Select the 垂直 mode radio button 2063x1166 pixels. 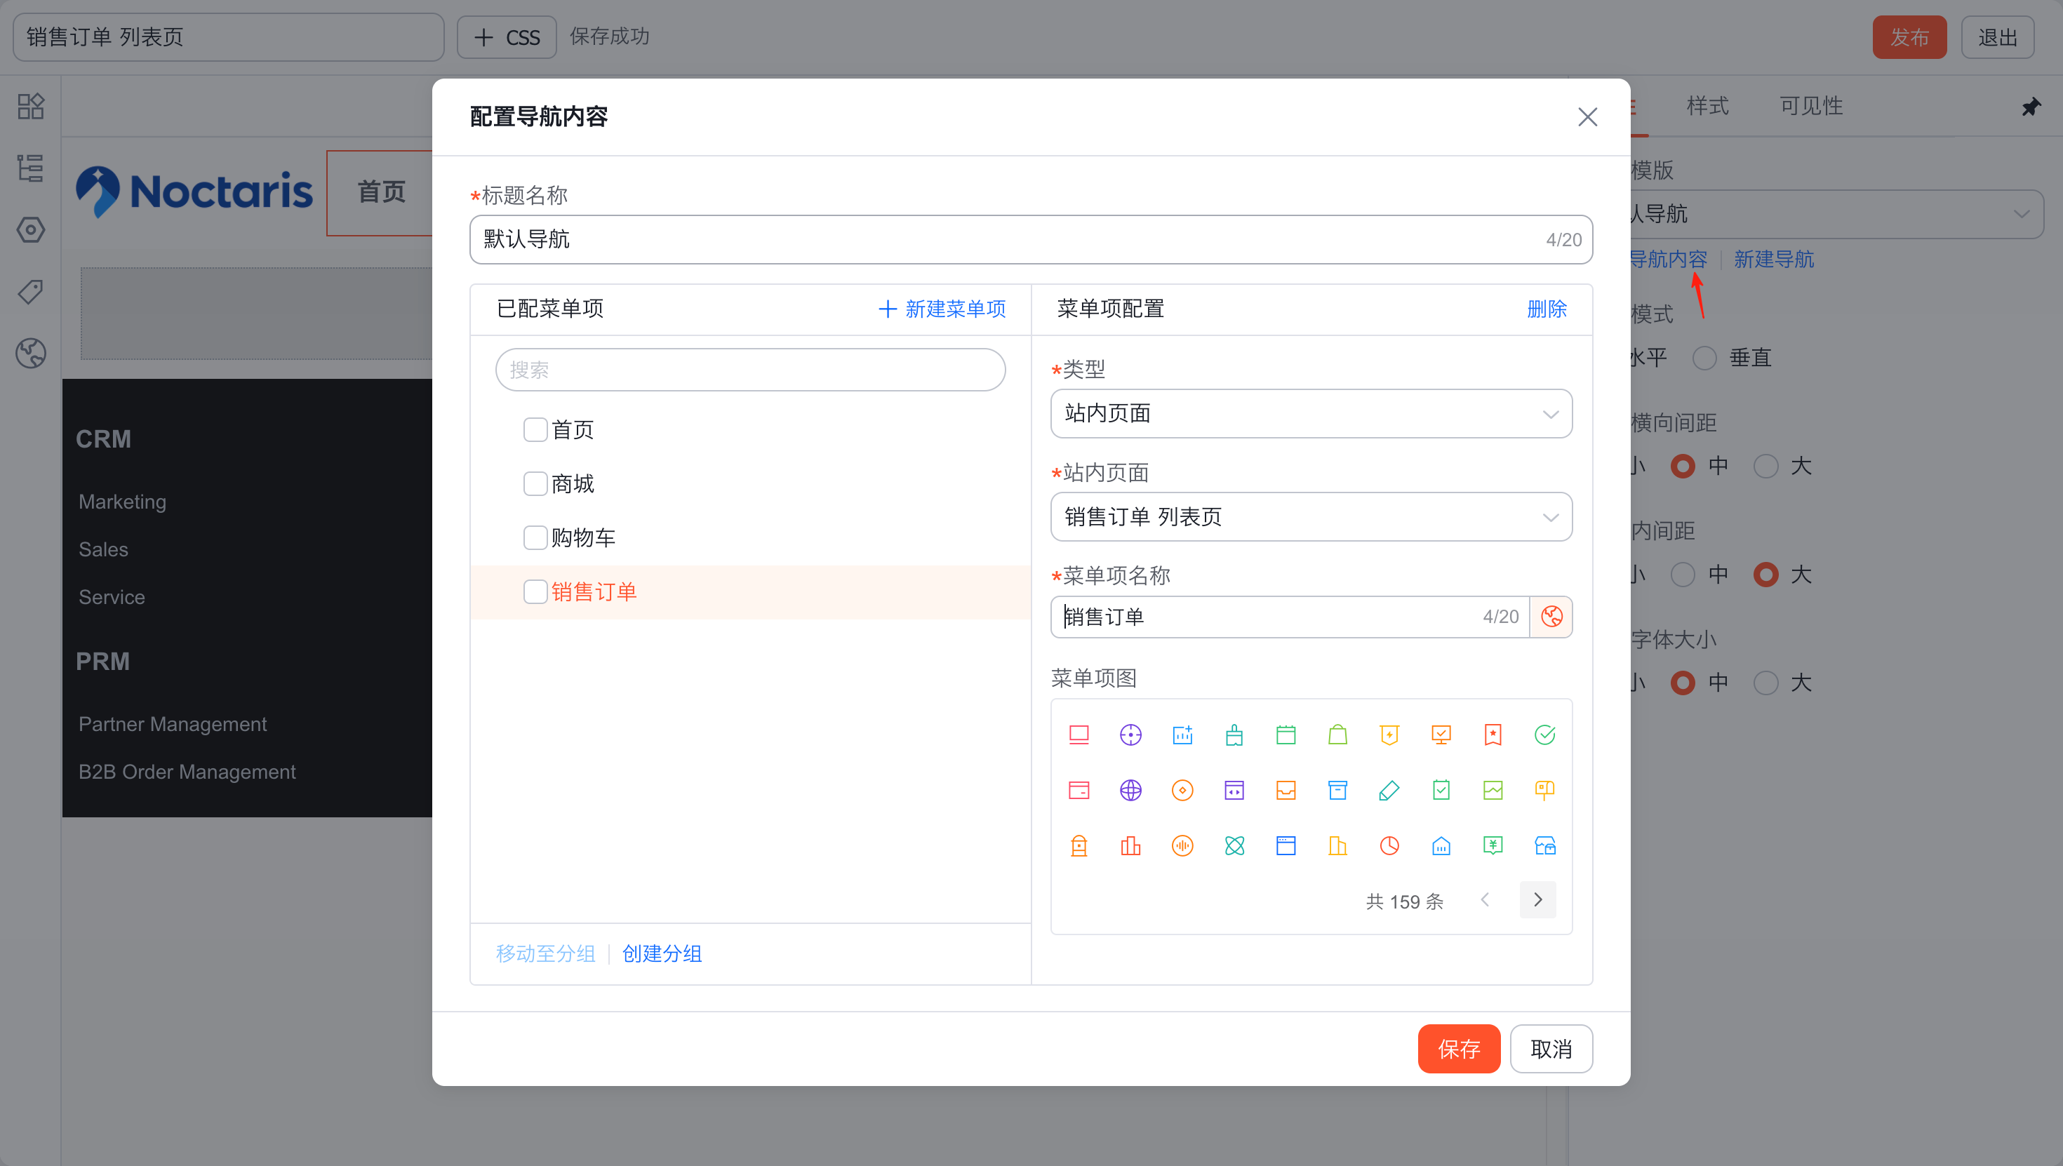[1704, 358]
